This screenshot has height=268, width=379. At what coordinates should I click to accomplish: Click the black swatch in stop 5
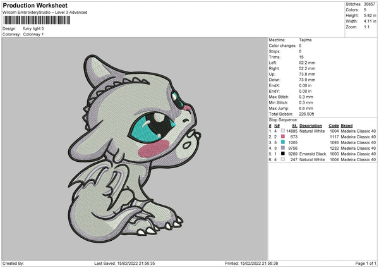pos(283,154)
